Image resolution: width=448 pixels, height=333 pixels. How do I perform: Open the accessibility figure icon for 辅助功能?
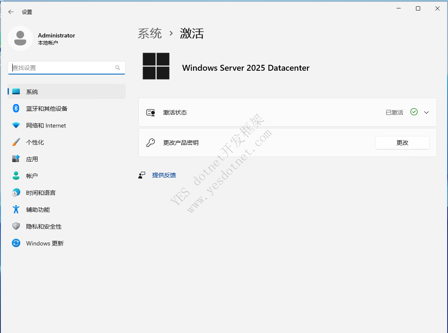pos(16,209)
